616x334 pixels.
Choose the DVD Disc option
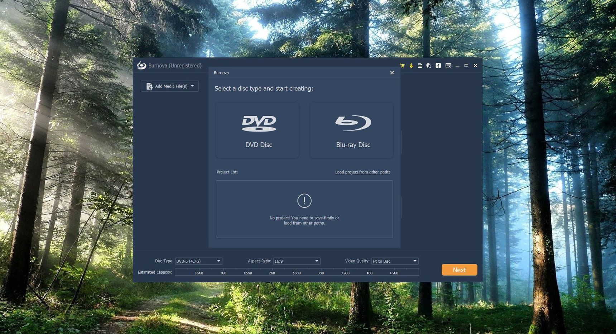(x=257, y=130)
